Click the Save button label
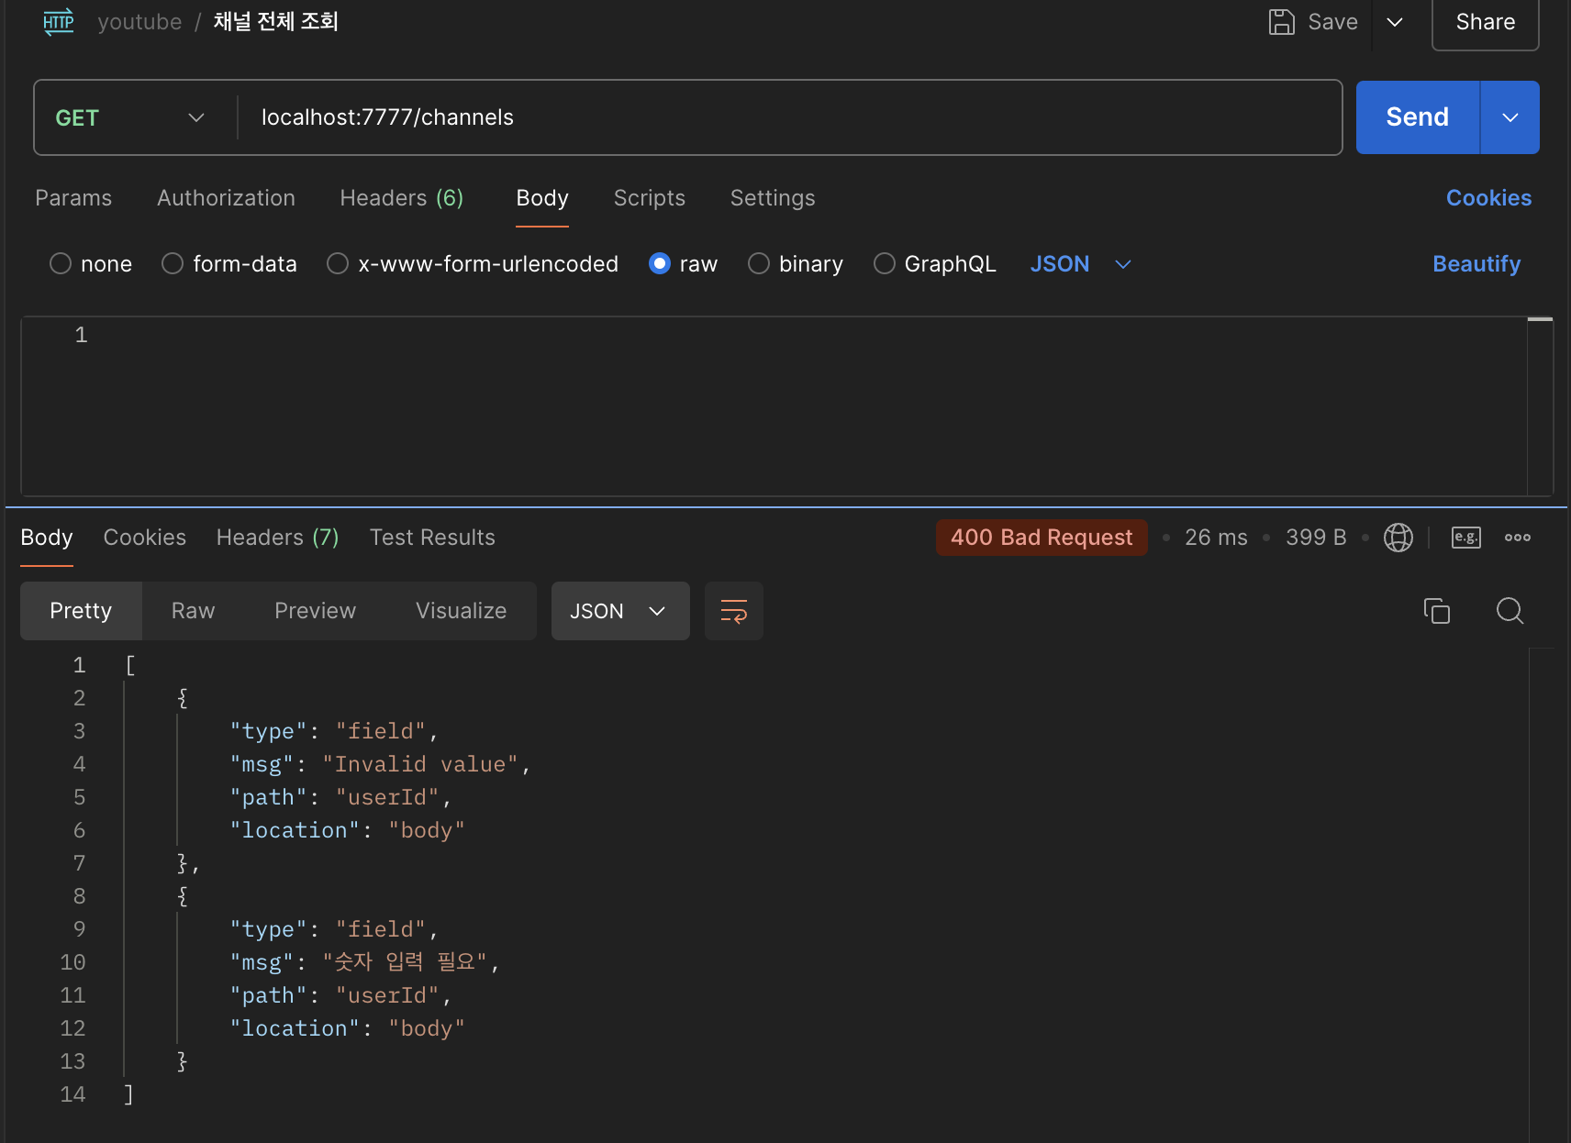Image resolution: width=1571 pixels, height=1143 pixels. pyautogui.click(x=1332, y=22)
